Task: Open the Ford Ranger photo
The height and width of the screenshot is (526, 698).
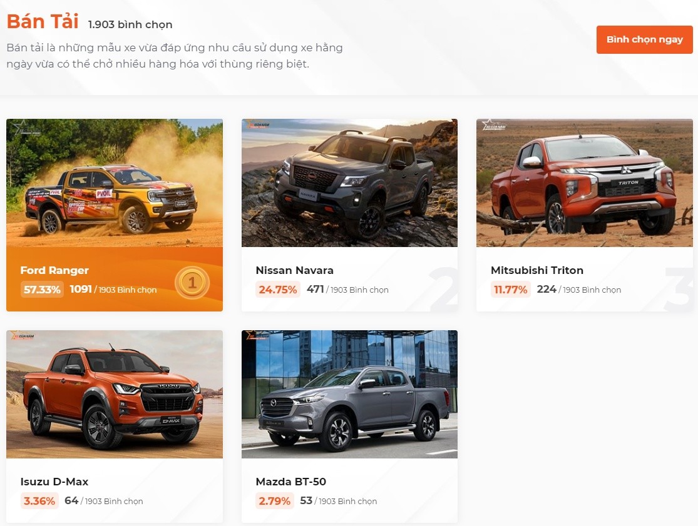Action: (115, 183)
